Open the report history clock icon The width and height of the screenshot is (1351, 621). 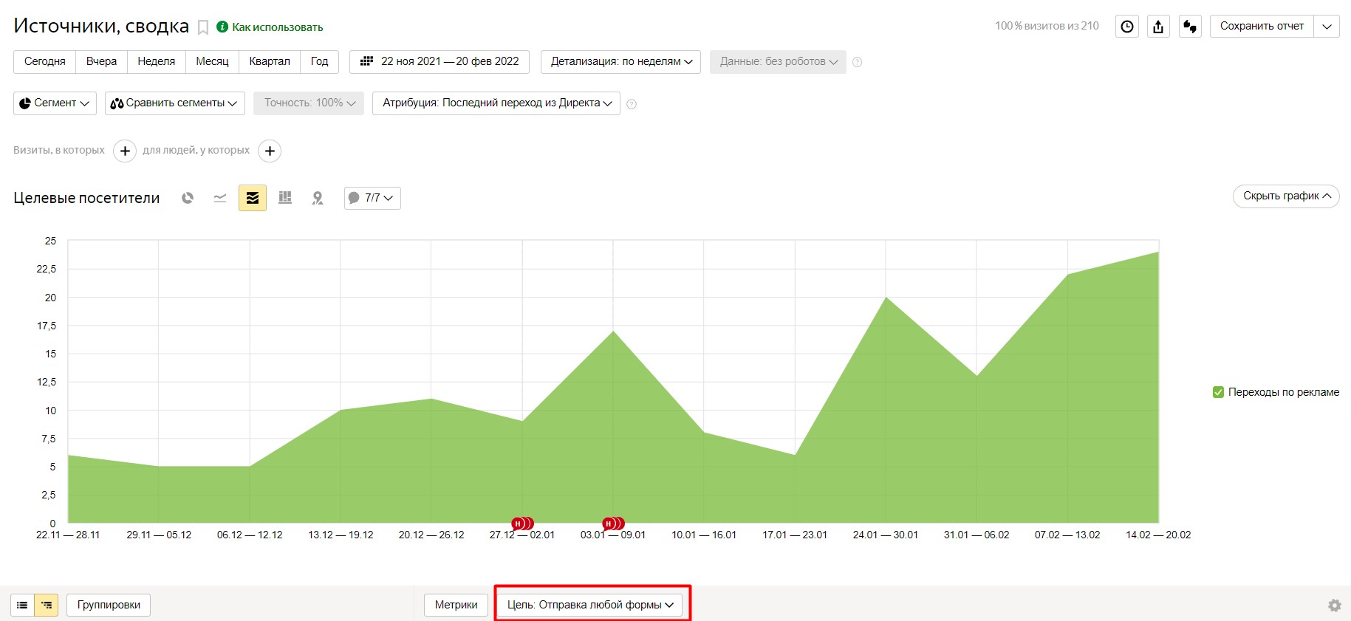1127,27
